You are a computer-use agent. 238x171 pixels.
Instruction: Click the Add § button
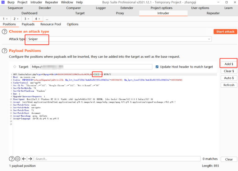coord(229,64)
